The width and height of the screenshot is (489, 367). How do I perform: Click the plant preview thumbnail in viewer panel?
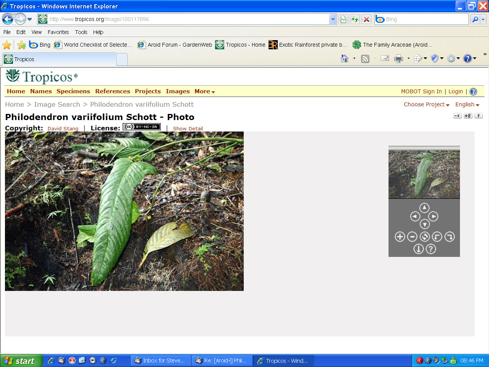pyautogui.click(x=424, y=174)
